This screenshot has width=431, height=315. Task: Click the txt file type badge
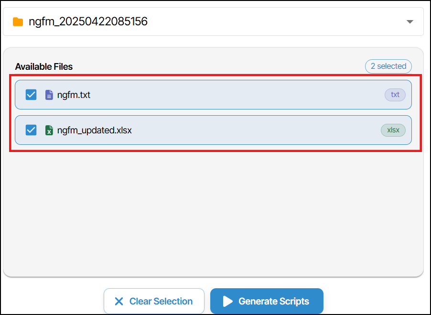click(395, 95)
